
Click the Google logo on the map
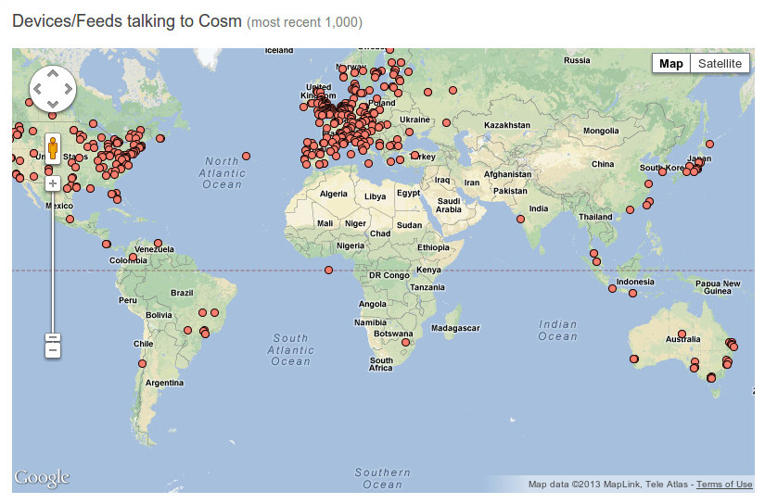coord(42,478)
